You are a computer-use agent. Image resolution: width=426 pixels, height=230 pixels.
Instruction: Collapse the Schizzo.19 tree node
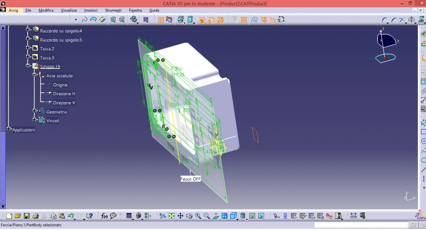(28, 65)
